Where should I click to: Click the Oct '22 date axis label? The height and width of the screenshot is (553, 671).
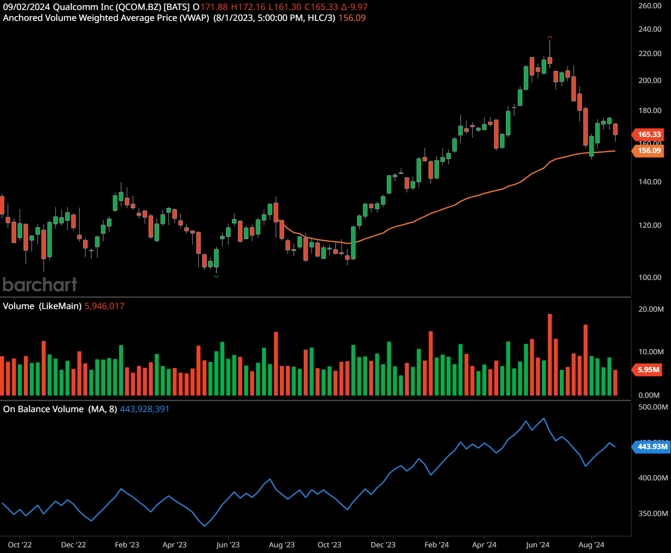(x=20, y=545)
